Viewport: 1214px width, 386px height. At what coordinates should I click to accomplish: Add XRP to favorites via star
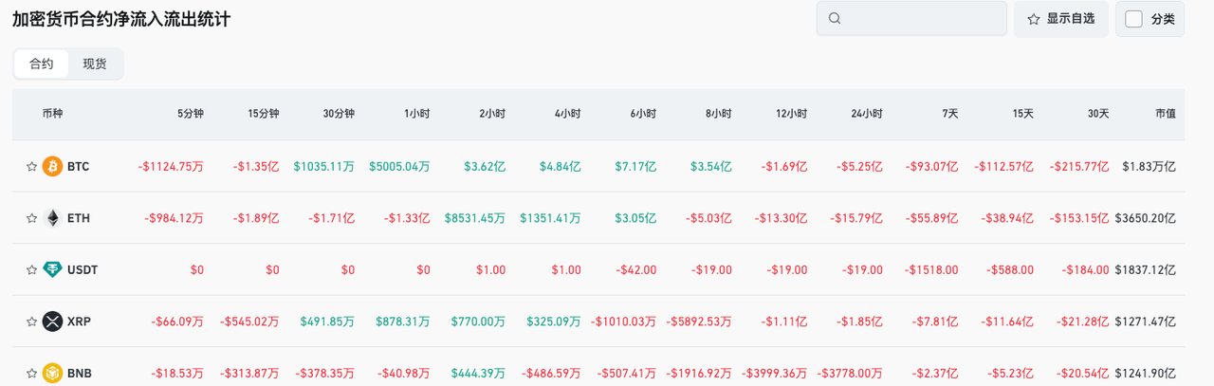click(x=31, y=322)
